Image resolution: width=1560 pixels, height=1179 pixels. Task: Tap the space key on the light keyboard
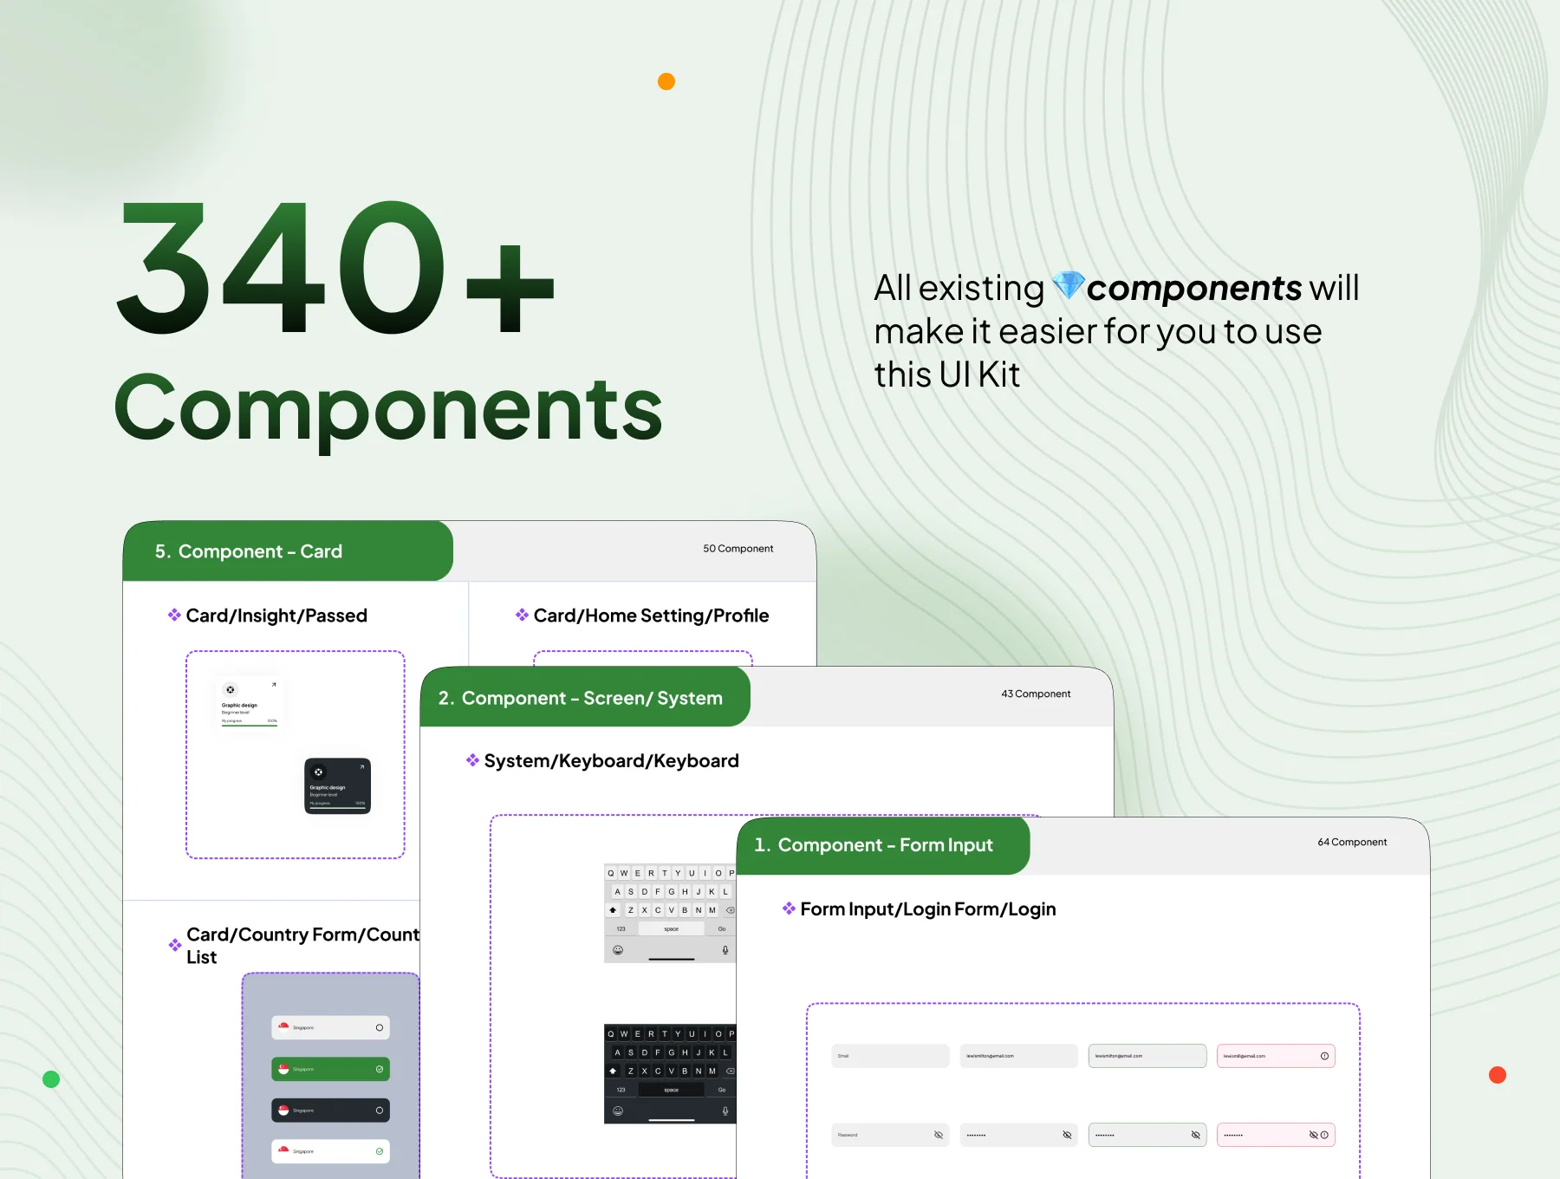click(x=672, y=929)
